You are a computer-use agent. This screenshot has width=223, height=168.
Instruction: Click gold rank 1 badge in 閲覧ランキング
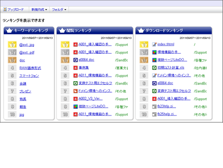point(65,45)
